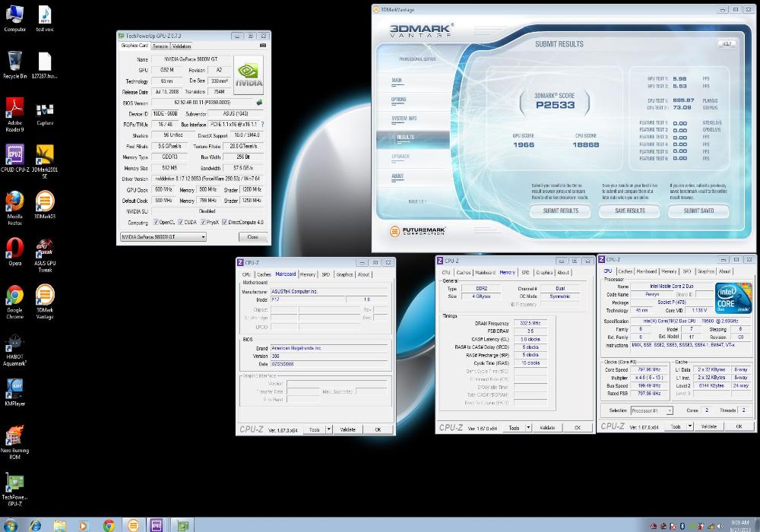
Task: Click Save Results button in 3DMark
Action: coord(629,211)
